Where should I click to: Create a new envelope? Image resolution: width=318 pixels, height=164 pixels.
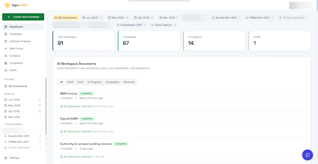click(x=23, y=17)
